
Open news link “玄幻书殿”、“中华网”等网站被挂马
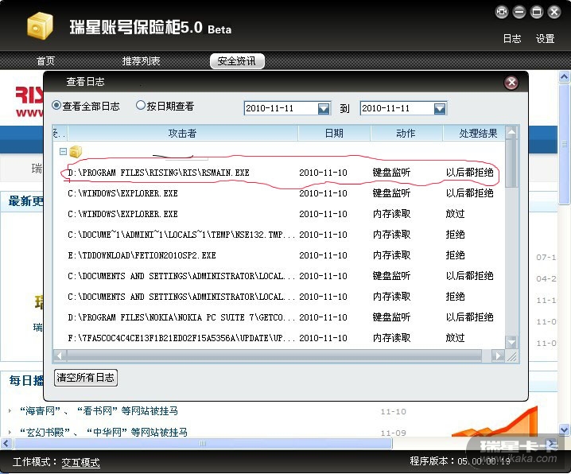coord(103,433)
